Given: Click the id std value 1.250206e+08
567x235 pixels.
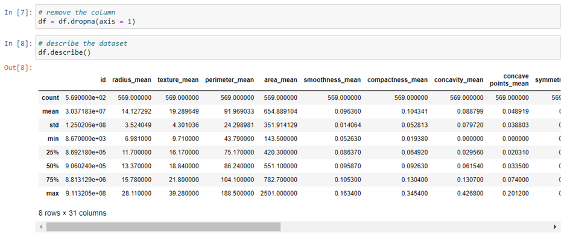Looking at the screenshot, I should tap(86, 126).
